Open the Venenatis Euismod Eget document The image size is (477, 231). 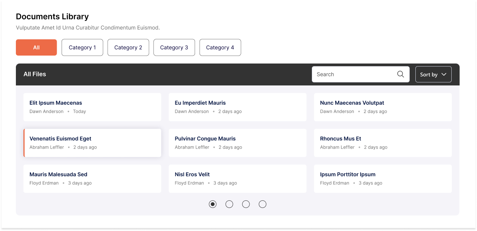(92, 143)
